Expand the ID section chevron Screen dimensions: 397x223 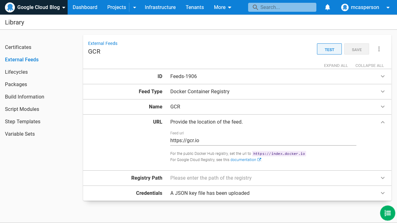pyautogui.click(x=383, y=76)
